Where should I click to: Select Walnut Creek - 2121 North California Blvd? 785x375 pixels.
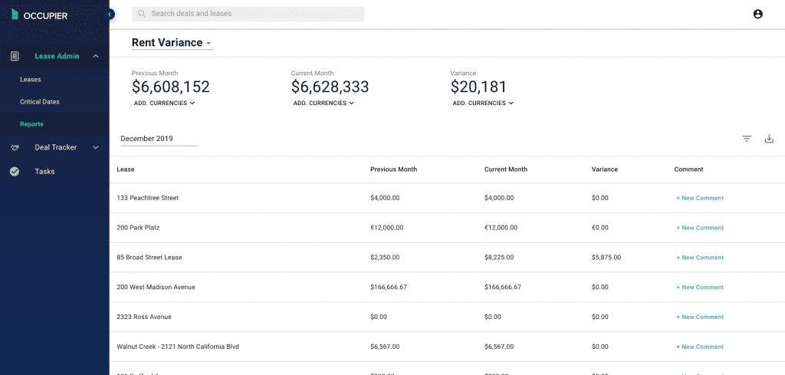point(178,347)
